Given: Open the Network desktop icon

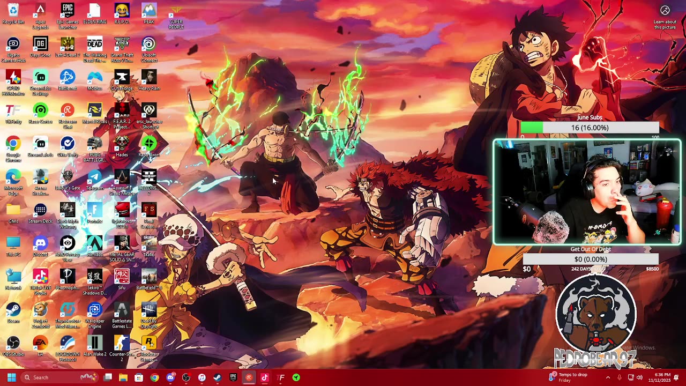Looking at the screenshot, I should (x=13, y=280).
